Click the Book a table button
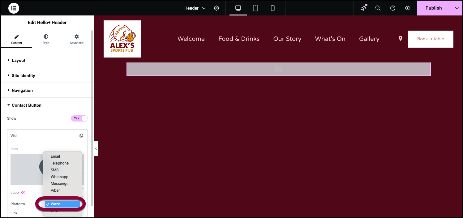This screenshot has height=218, width=463. click(x=430, y=39)
